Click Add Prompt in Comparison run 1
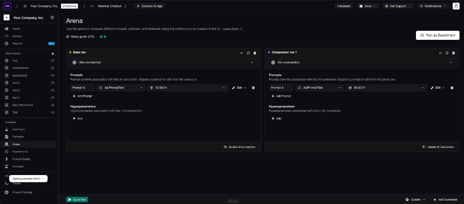The height and width of the screenshot is (204, 464). (281, 96)
